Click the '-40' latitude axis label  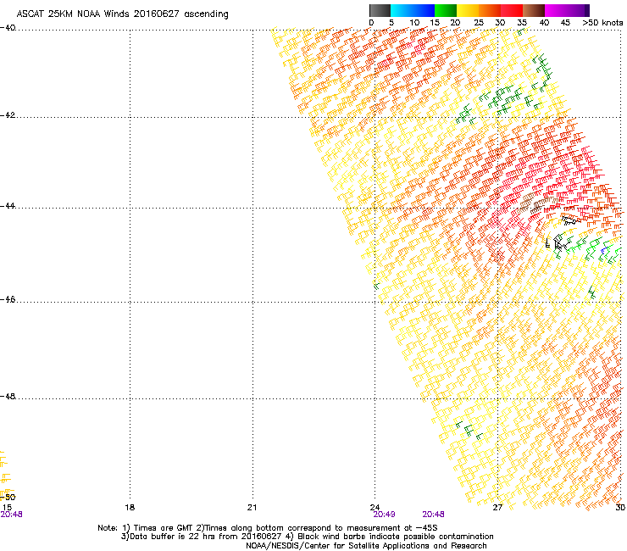coord(8,28)
